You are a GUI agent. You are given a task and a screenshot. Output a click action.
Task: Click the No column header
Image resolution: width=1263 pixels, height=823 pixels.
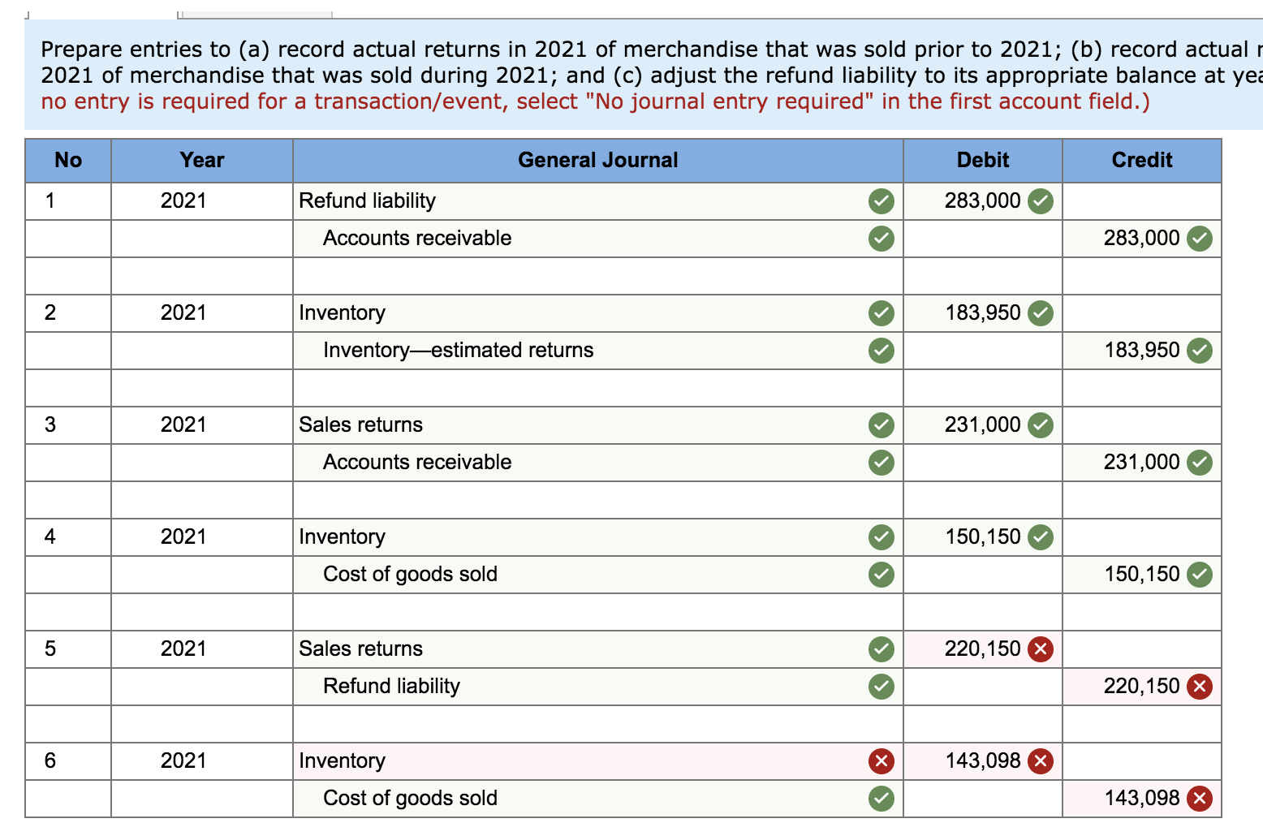[68, 160]
